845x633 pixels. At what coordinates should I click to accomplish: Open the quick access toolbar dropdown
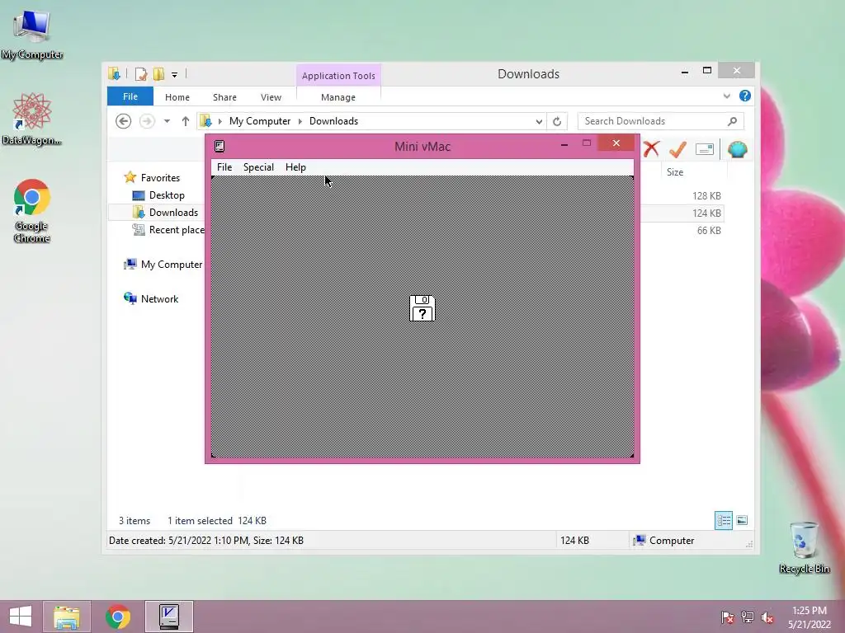(175, 75)
